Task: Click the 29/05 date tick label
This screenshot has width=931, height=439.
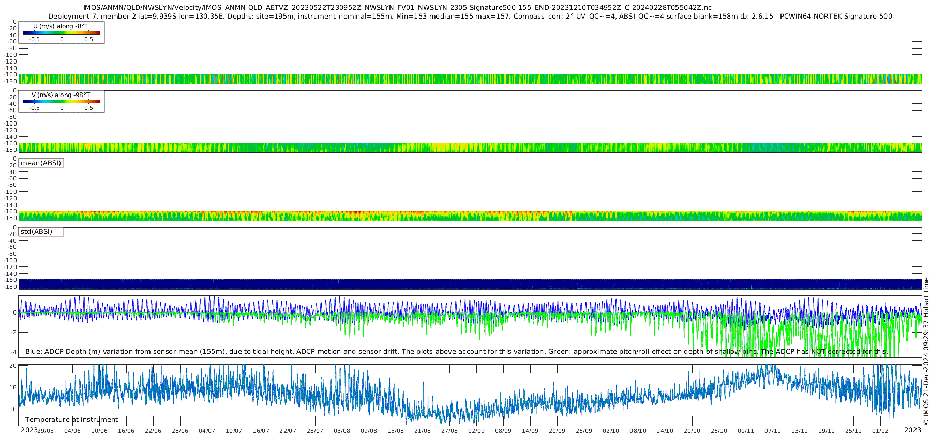Action: point(46,431)
